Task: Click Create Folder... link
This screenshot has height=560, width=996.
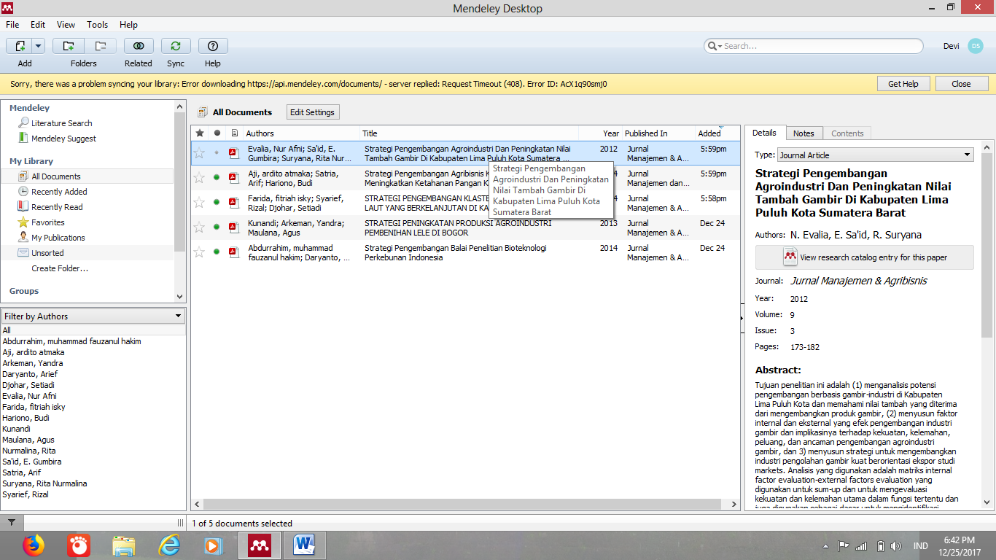Action: [x=60, y=268]
